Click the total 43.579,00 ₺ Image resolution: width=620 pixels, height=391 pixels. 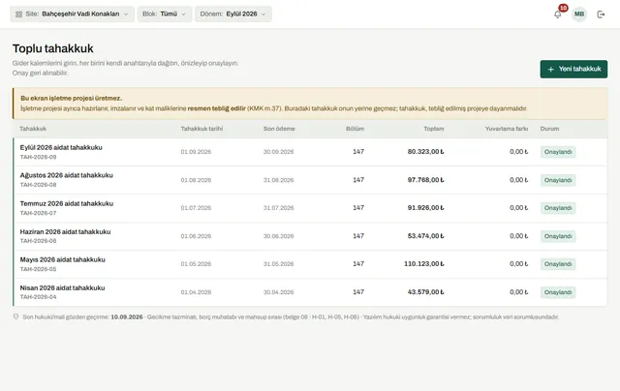tap(426, 292)
